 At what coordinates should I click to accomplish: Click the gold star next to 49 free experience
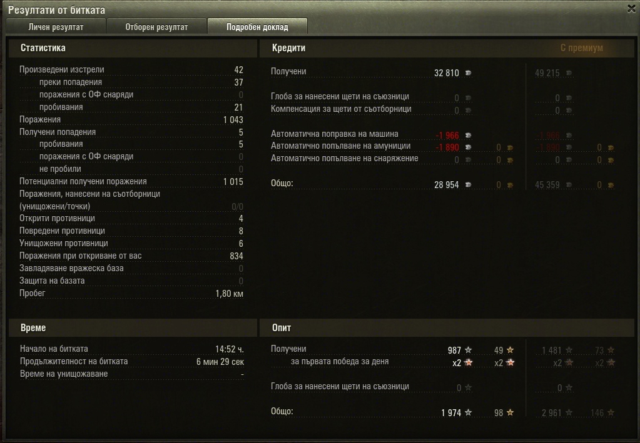pos(510,350)
